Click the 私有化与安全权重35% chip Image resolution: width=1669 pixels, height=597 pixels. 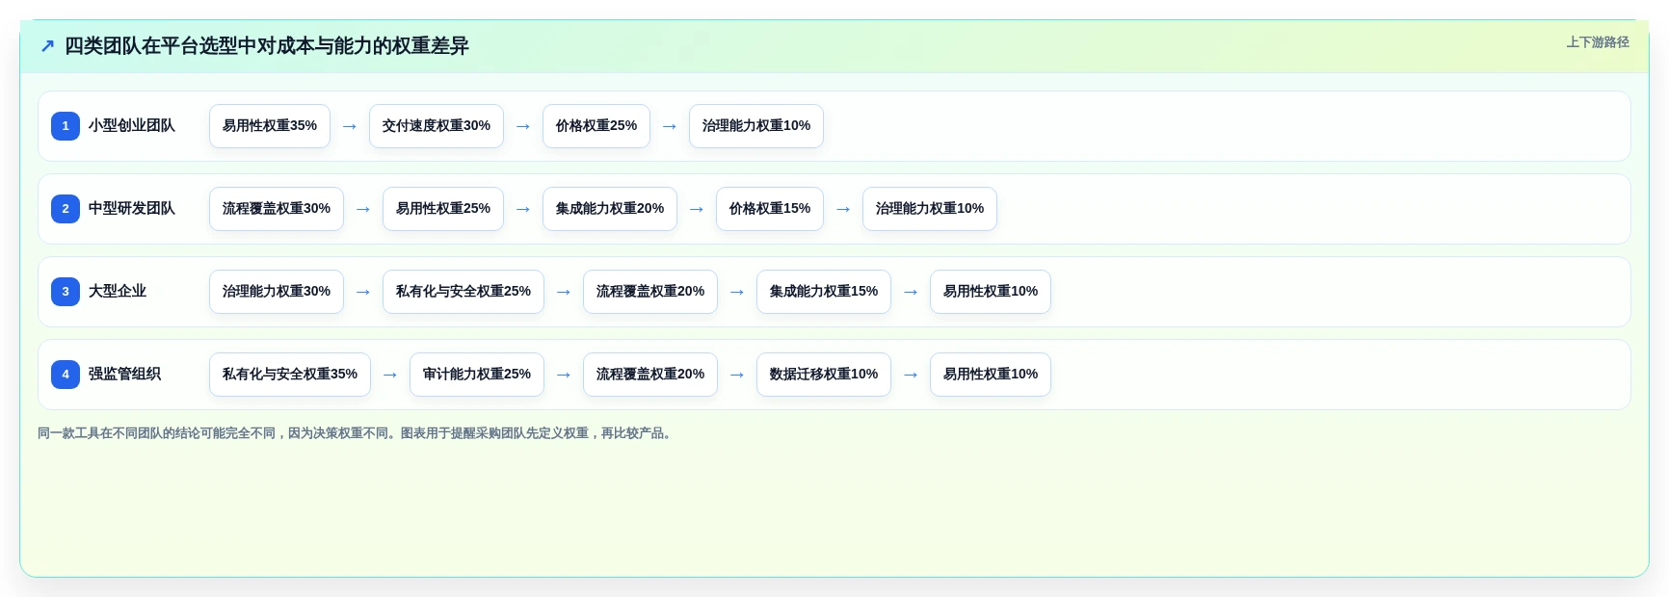click(x=290, y=375)
